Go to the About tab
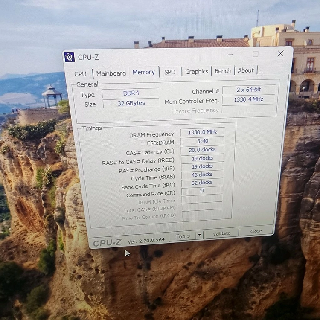Viewport: 320px width, 320px height. 246,70
